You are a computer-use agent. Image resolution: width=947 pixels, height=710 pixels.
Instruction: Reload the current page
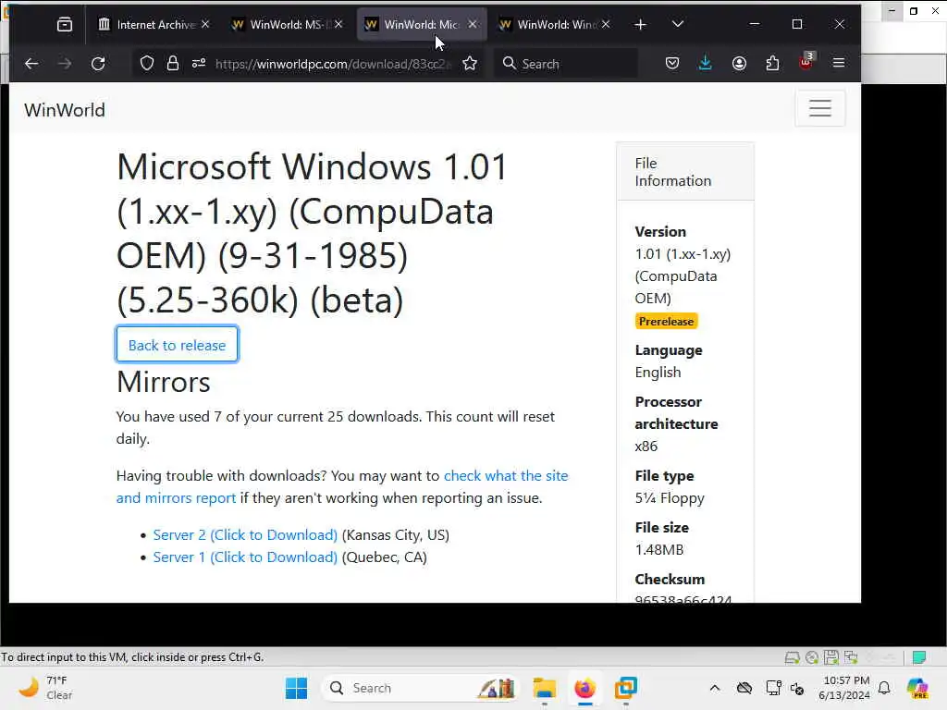[x=98, y=64]
